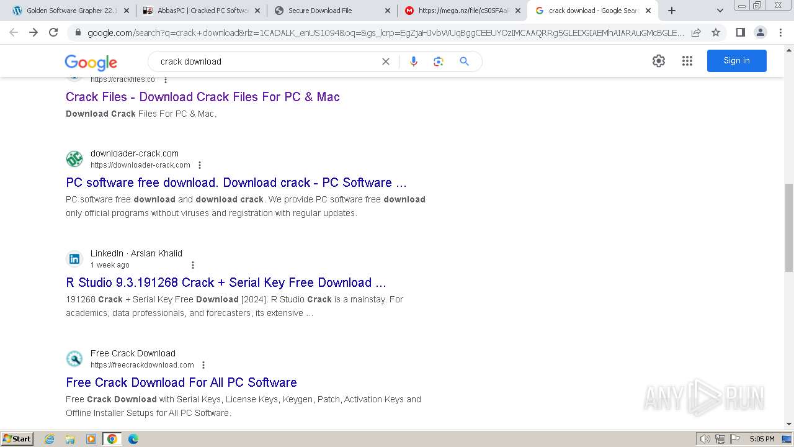The width and height of the screenshot is (794, 447).
Task: Search by image with Google Lens
Action: point(439,61)
